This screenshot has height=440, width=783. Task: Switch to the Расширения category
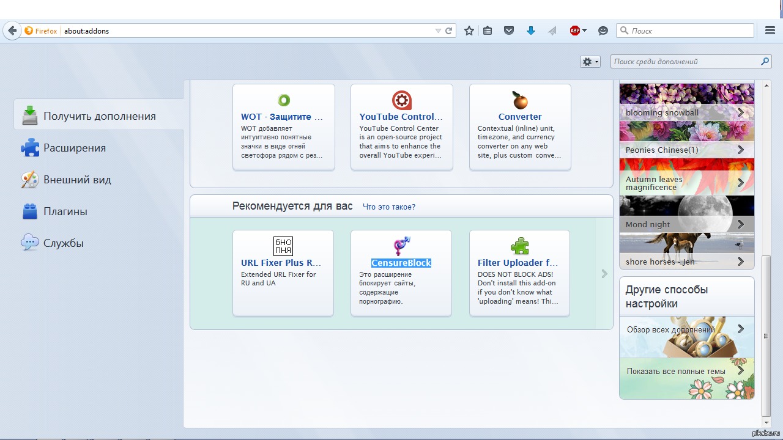(x=98, y=148)
